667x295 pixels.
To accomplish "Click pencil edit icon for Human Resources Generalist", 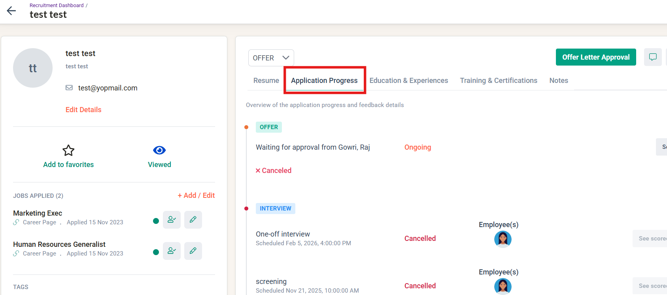I will coord(193,251).
